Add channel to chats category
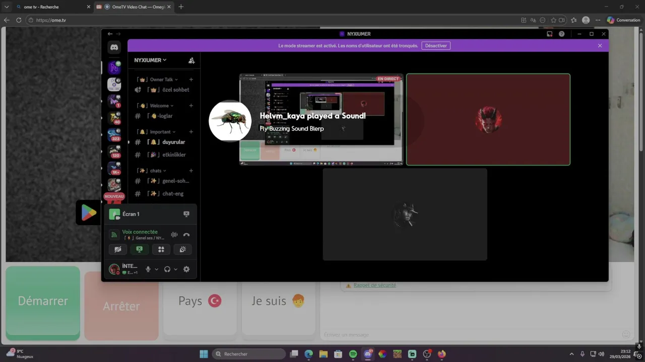This screenshot has width=645, height=362. point(191,170)
